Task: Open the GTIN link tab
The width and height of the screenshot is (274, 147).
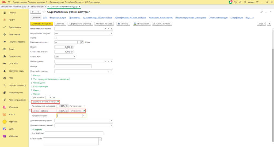Action: (45, 18)
